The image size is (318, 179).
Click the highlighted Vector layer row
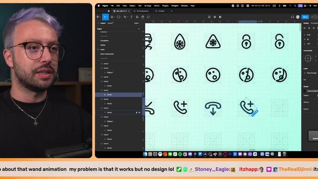coord(119,95)
